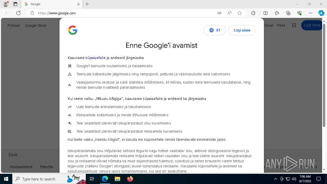Open Gmail link
Screen dimensions: 327x184
point(269,25)
